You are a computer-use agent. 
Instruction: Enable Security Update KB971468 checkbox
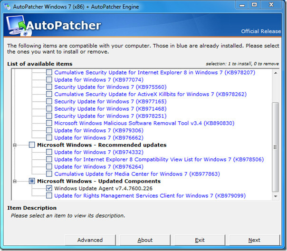(49, 108)
